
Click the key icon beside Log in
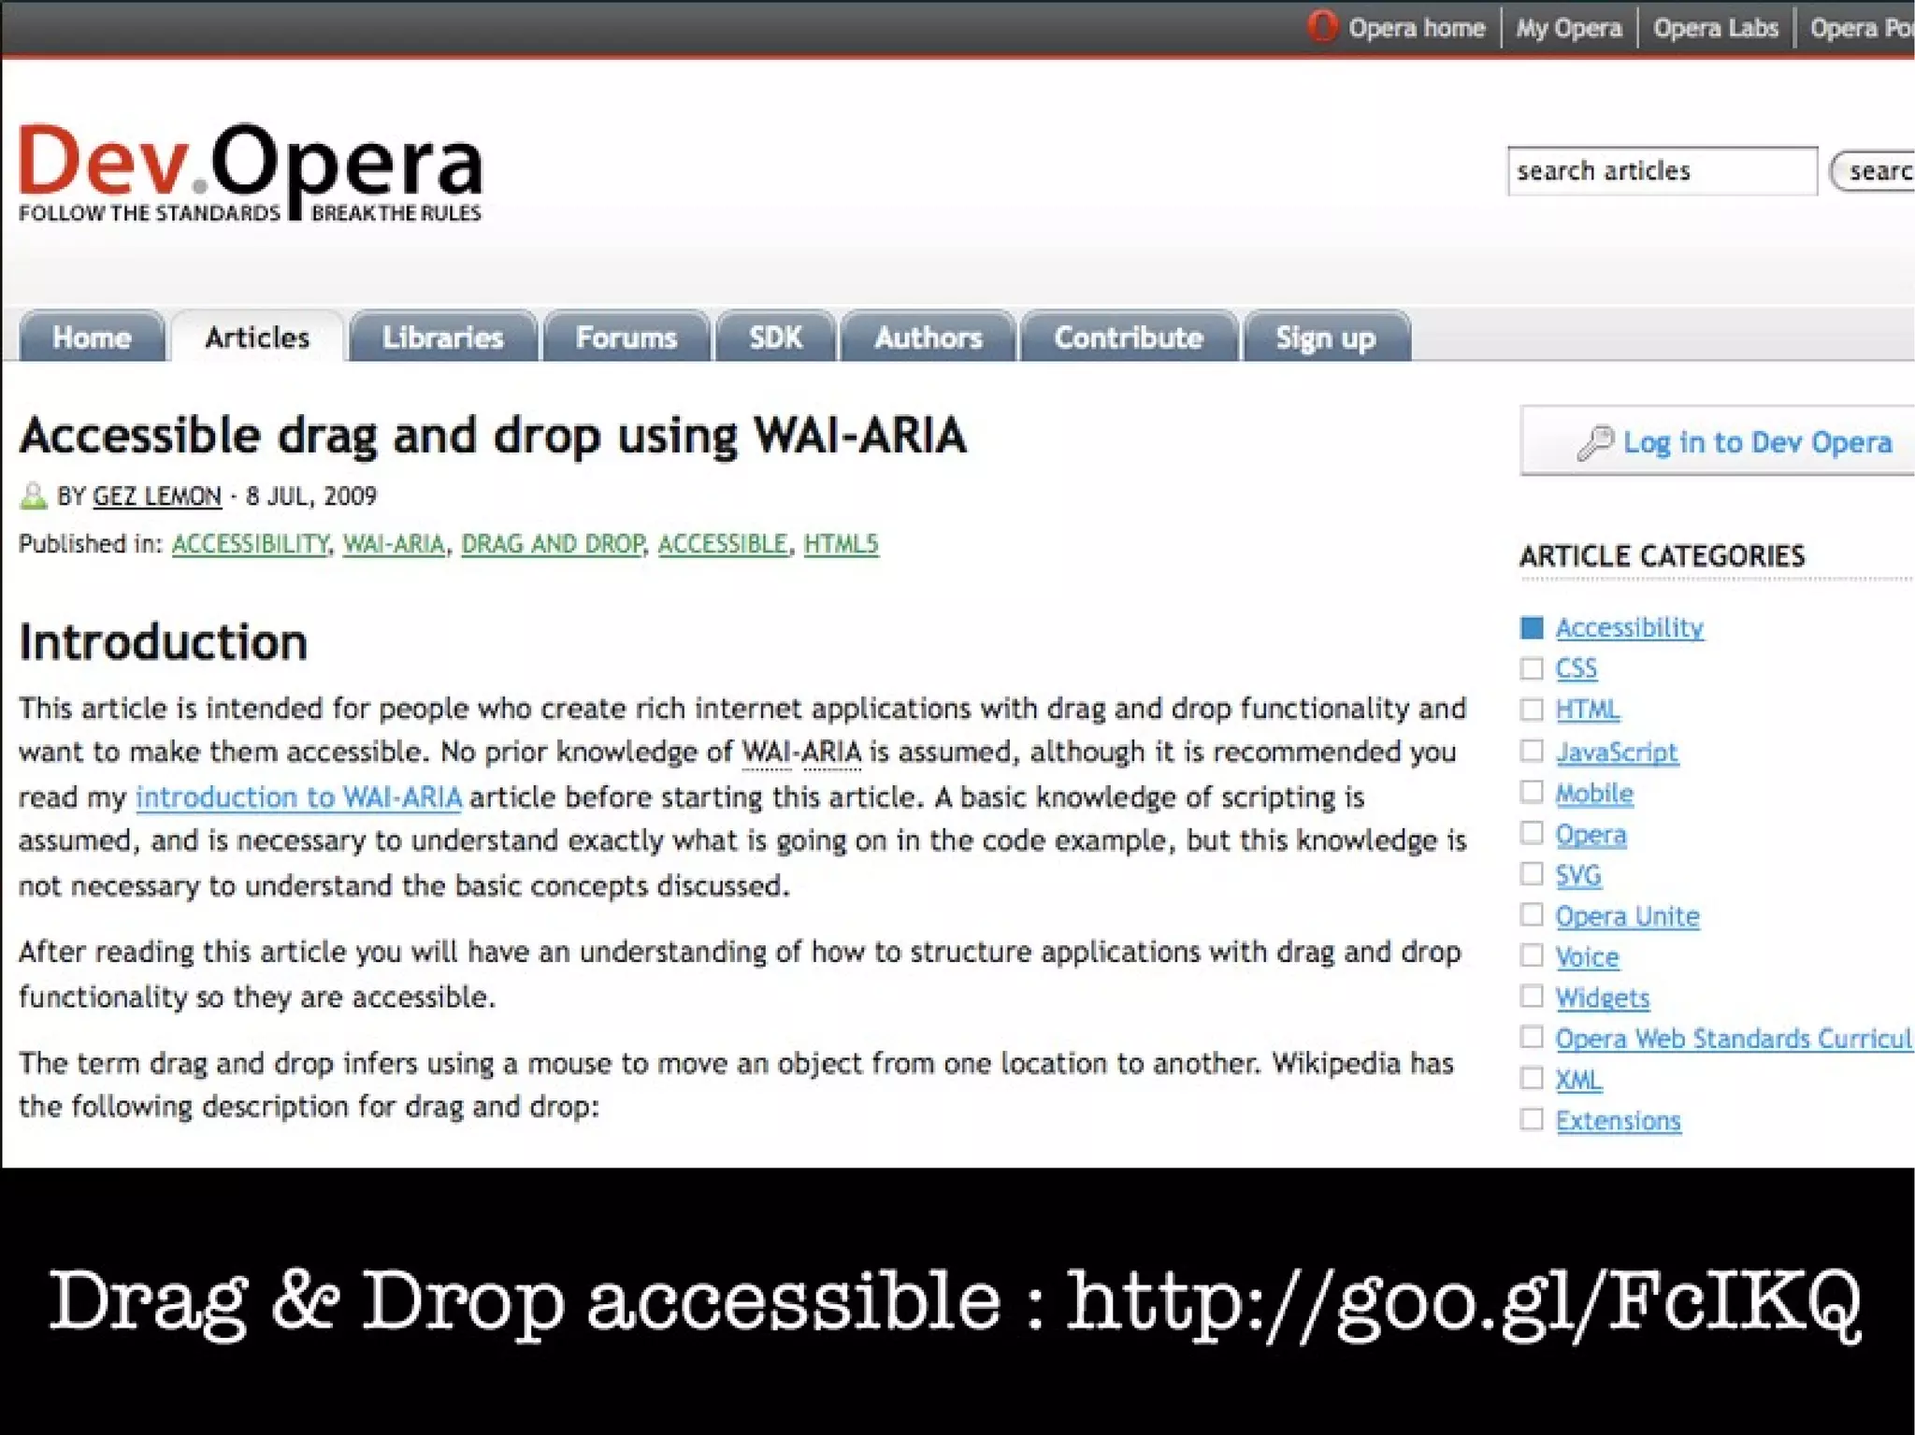pyautogui.click(x=1594, y=442)
